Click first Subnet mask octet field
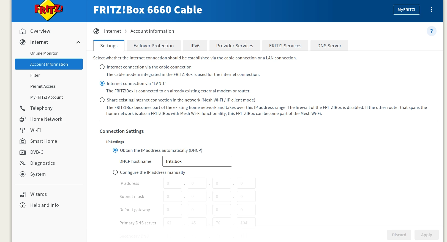 (173, 196)
